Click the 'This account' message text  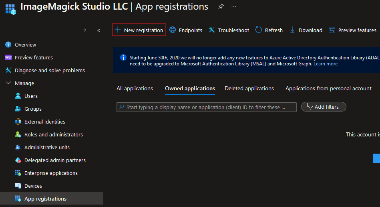(x=363, y=134)
